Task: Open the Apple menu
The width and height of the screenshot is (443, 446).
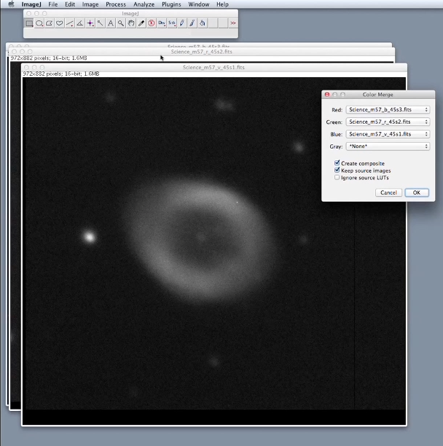Action: click(11, 4)
